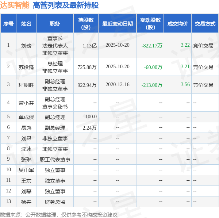
Task: Select the 725.88万 shareholding cell
Action: [x=87, y=67]
